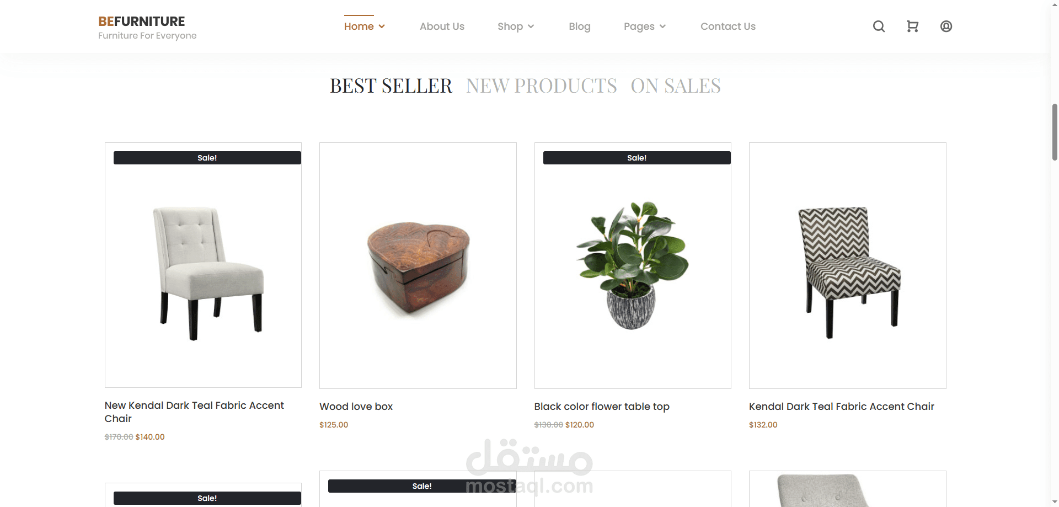Switch to the NEW PRODUCTS tab
1059x507 pixels.
(541, 86)
